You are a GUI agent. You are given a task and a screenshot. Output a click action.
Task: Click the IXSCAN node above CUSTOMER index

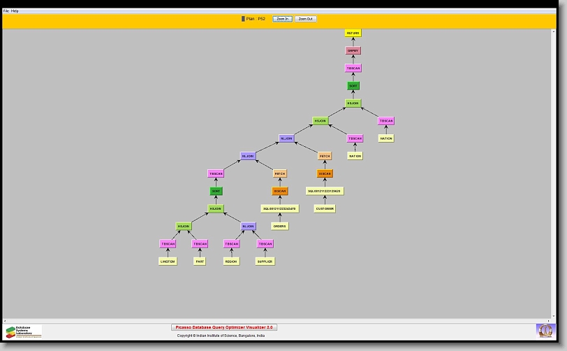[x=325, y=173]
